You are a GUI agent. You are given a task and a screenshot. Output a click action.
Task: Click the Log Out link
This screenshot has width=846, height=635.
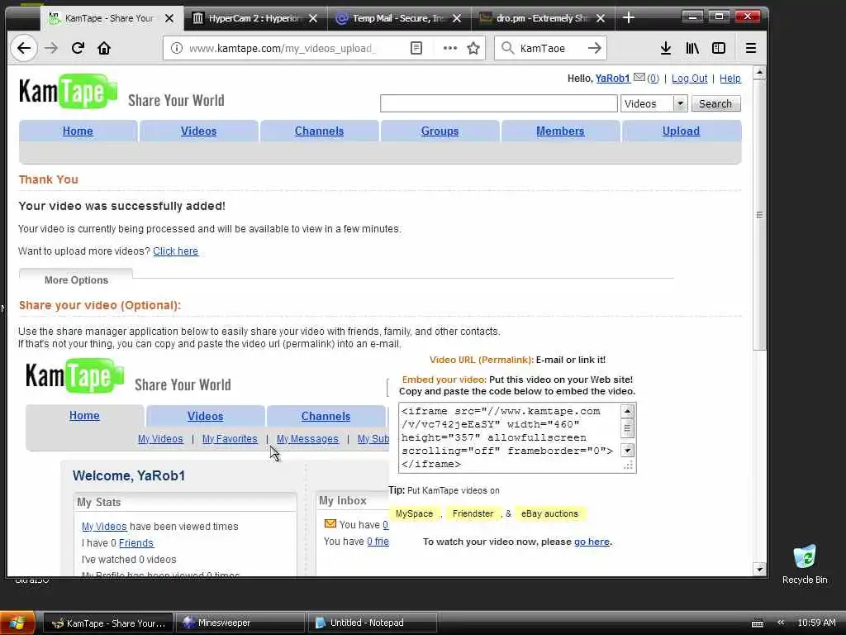click(689, 79)
